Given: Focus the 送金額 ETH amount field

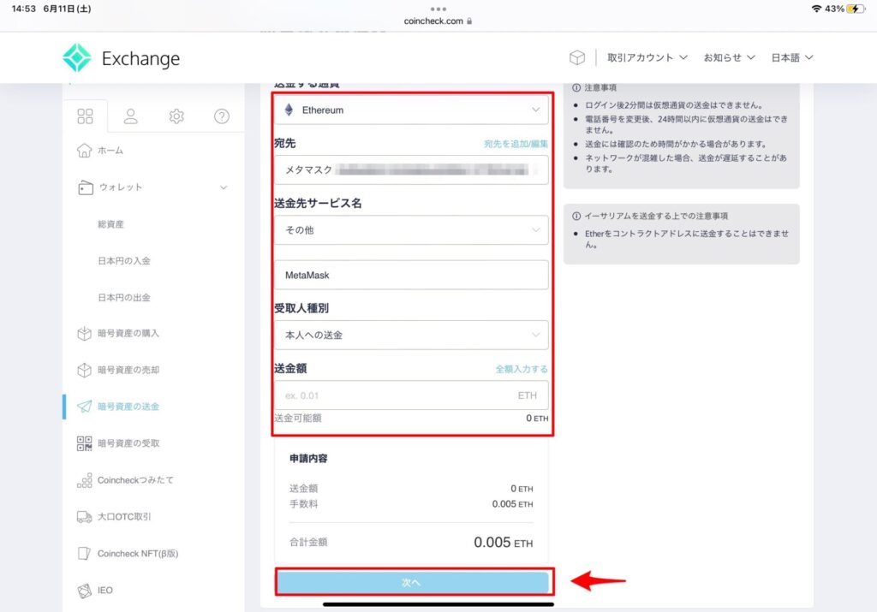Looking at the screenshot, I should point(411,395).
